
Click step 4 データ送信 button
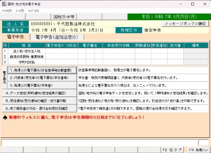40,93
